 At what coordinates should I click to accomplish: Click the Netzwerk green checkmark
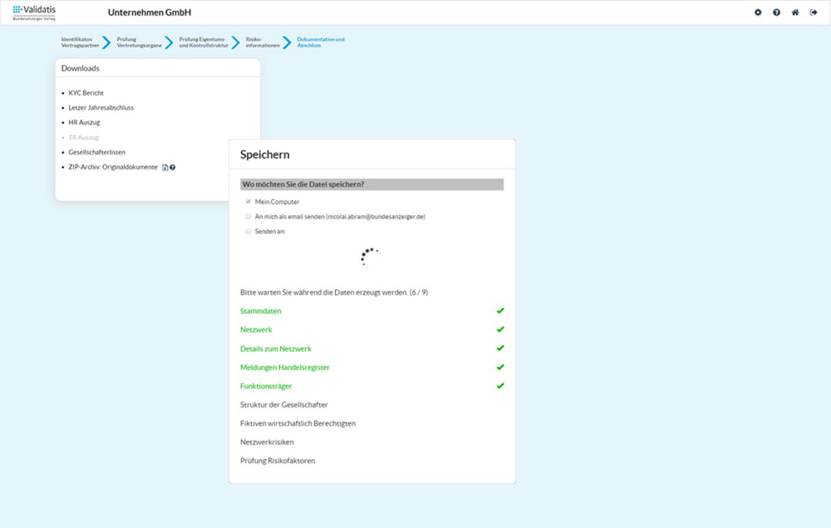pos(500,329)
